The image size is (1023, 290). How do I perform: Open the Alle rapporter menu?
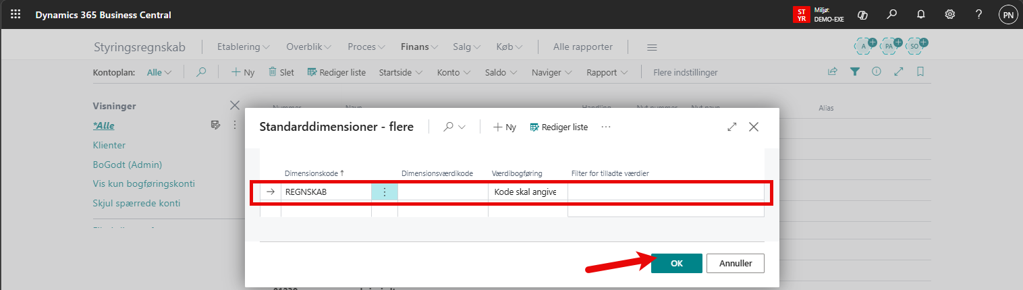click(x=582, y=47)
